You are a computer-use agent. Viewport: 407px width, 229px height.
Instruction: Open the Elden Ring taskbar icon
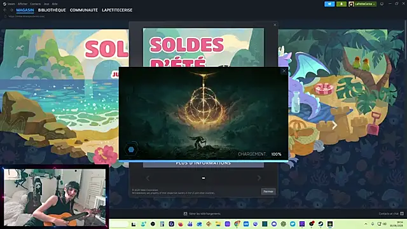[330, 224]
